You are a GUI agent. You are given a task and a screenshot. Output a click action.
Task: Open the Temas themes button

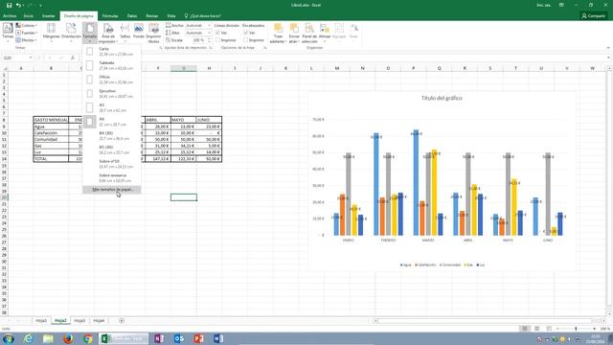[8, 33]
